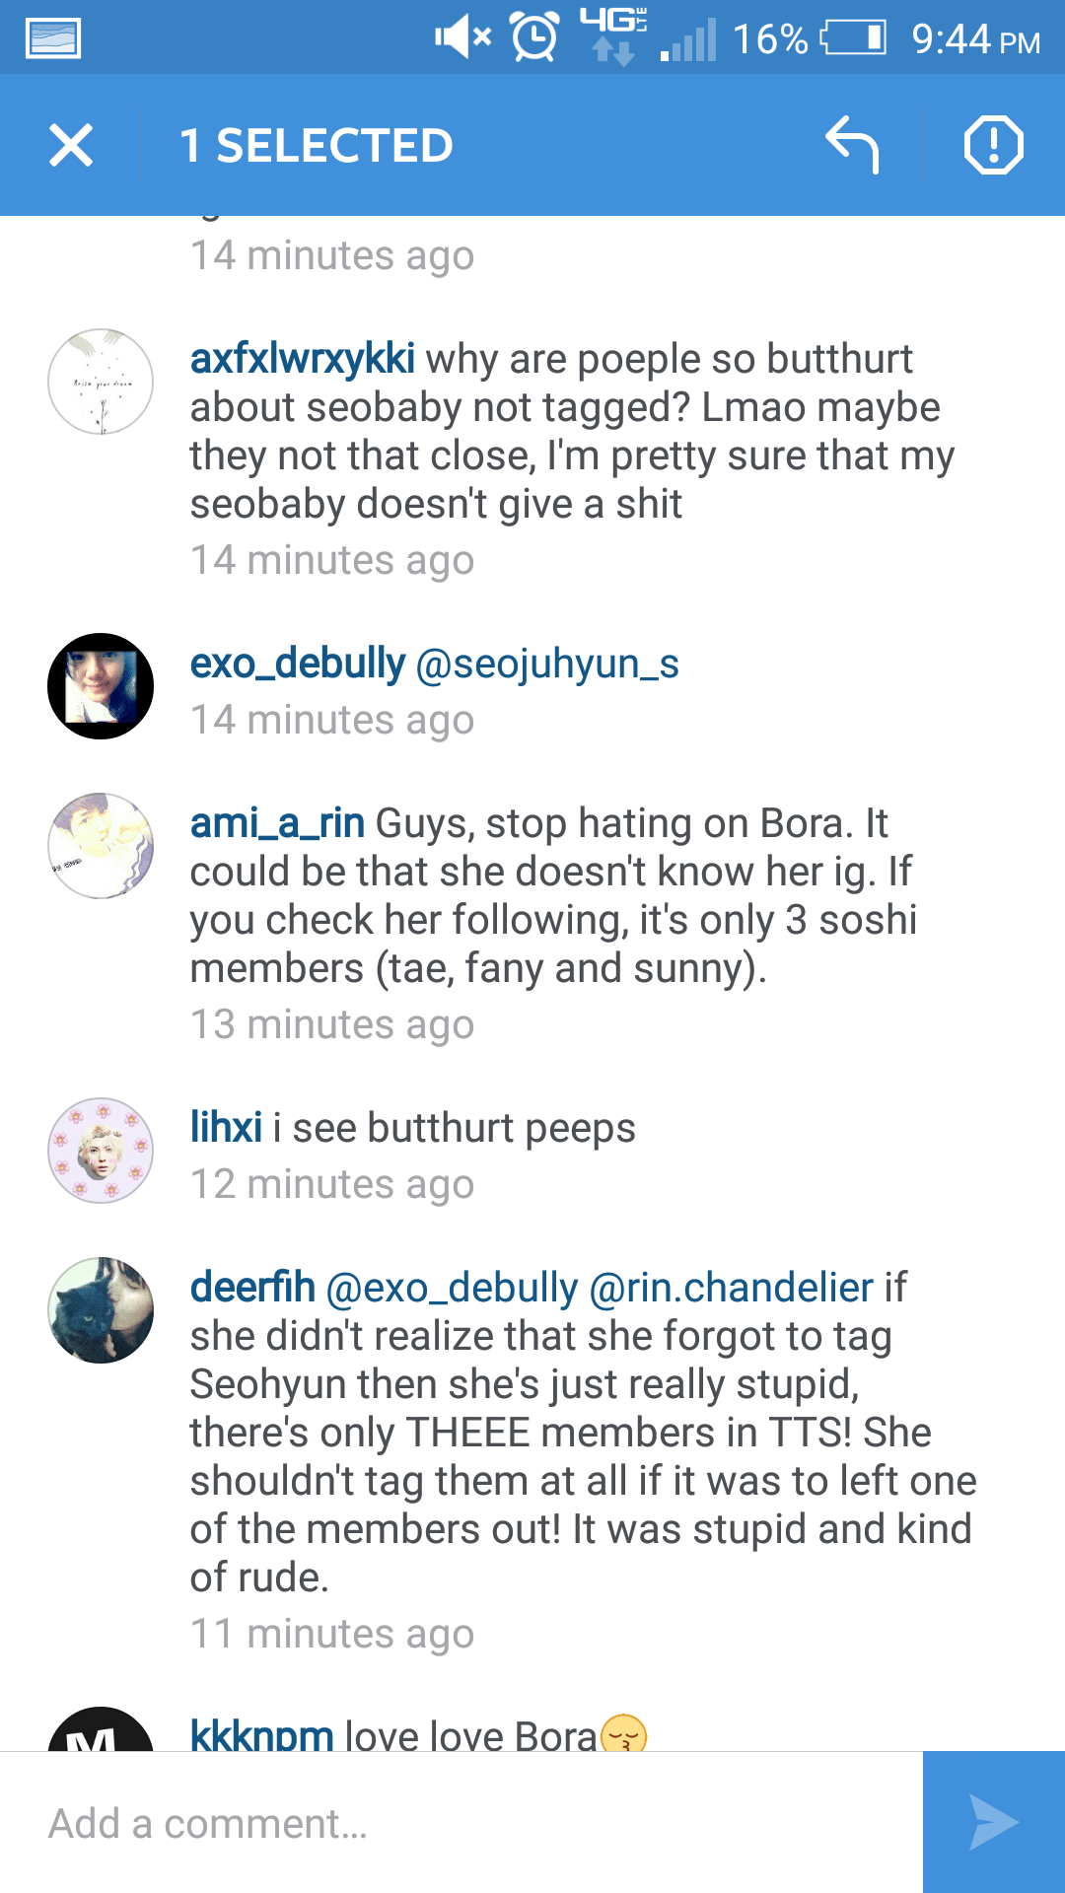Screen dimensions: 1065x1893
Task: Tap the screenshot notification icon in status bar
Action: (x=53, y=38)
